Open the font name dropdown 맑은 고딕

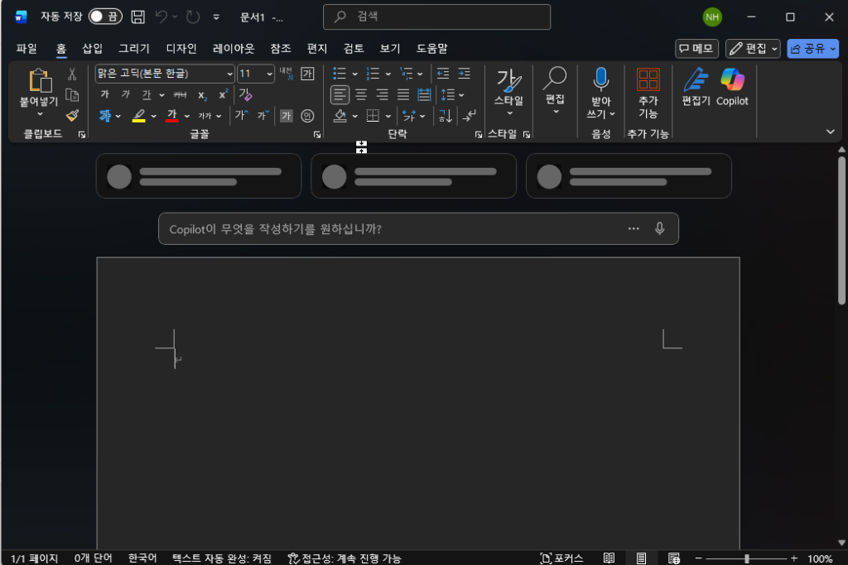click(229, 74)
